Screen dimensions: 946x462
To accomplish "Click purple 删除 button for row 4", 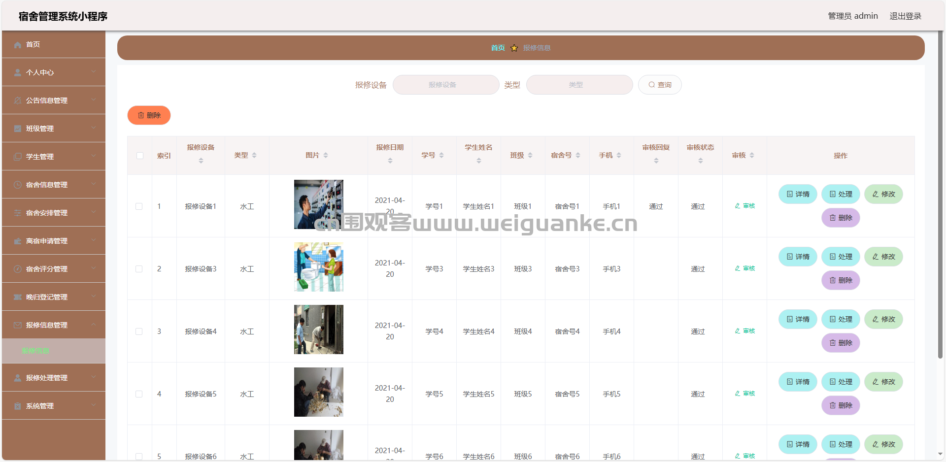I will (x=841, y=405).
